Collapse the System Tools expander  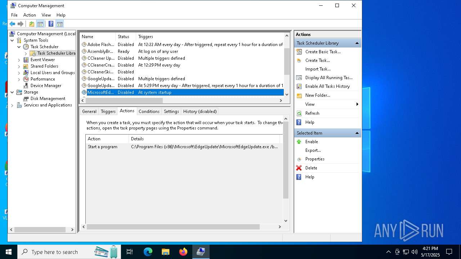pos(12,40)
